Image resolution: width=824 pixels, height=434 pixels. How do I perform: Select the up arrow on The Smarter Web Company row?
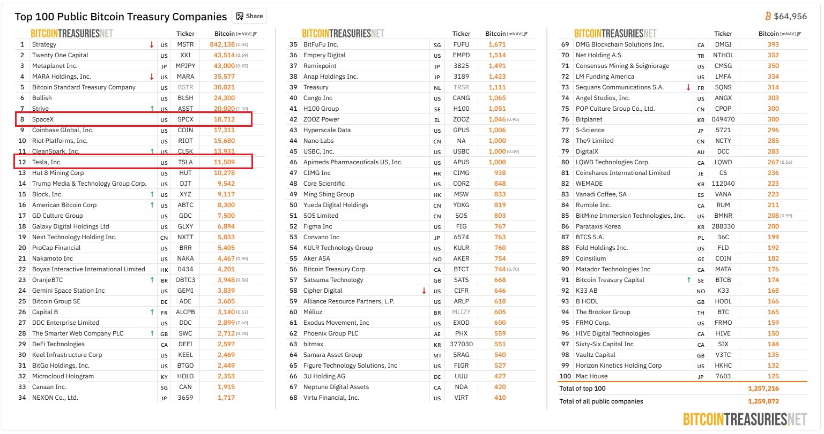[x=152, y=333]
